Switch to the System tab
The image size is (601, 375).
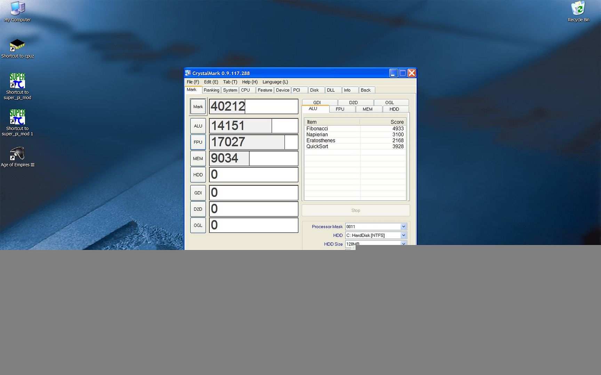(x=230, y=90)
